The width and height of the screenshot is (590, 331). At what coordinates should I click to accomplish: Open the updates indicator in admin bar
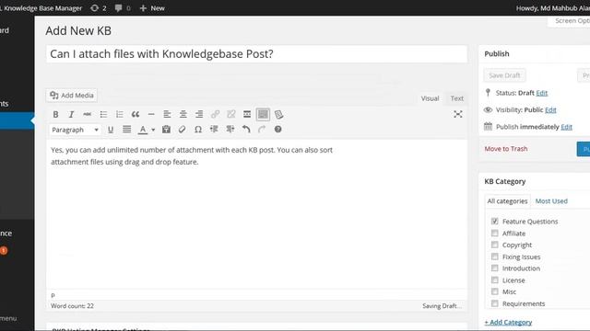[x=99, y=8]
